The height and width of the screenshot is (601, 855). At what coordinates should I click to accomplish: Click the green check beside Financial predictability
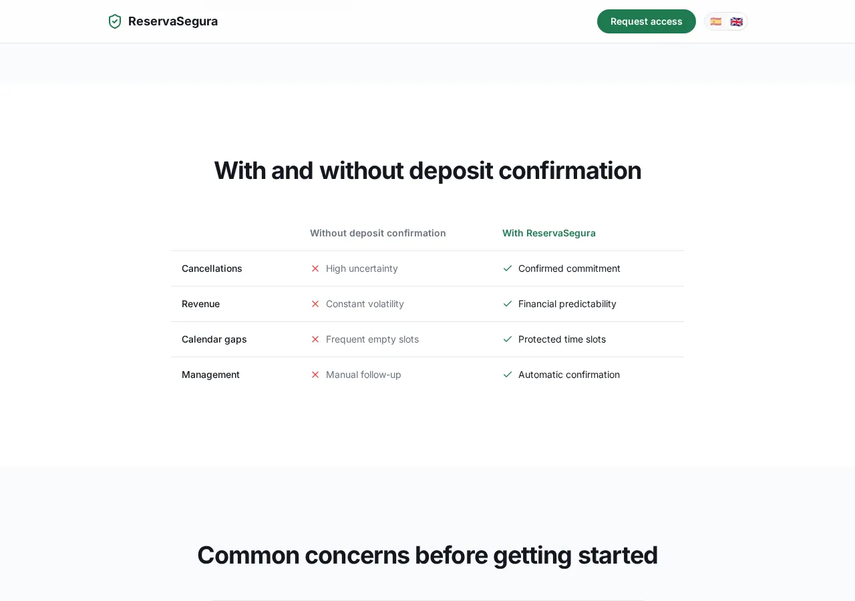coord(508,304)
